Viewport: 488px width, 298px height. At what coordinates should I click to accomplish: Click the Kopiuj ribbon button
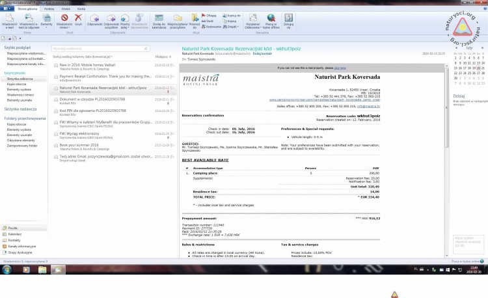[230, 21]
